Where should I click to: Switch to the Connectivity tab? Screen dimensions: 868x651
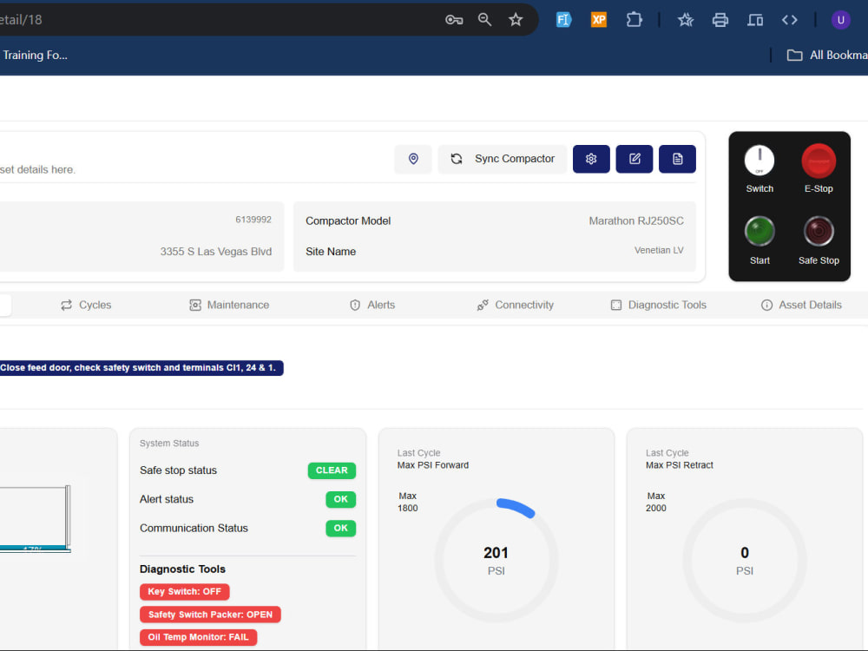pos(516,305)
